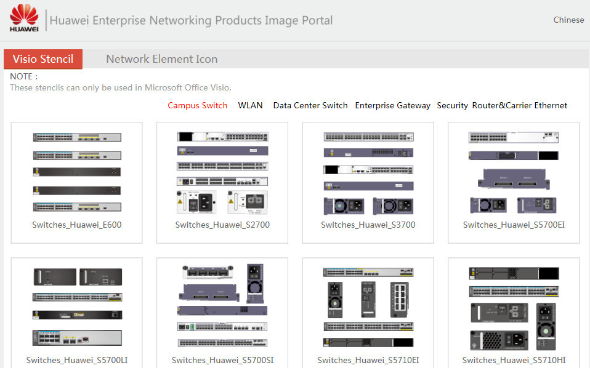Screen dimensions: 590x368
Task: Open Enterprise Gateway category
Action: pyautogui.click(x=392, y=106)
